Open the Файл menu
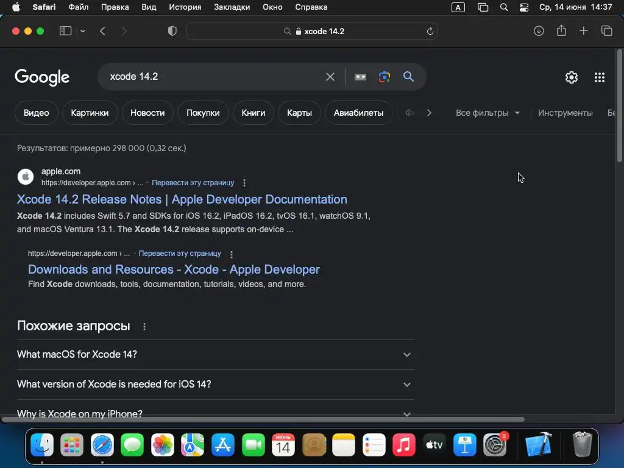Image resolution: width=624 pixels, height=468 pixels. (x=79, y=7)
